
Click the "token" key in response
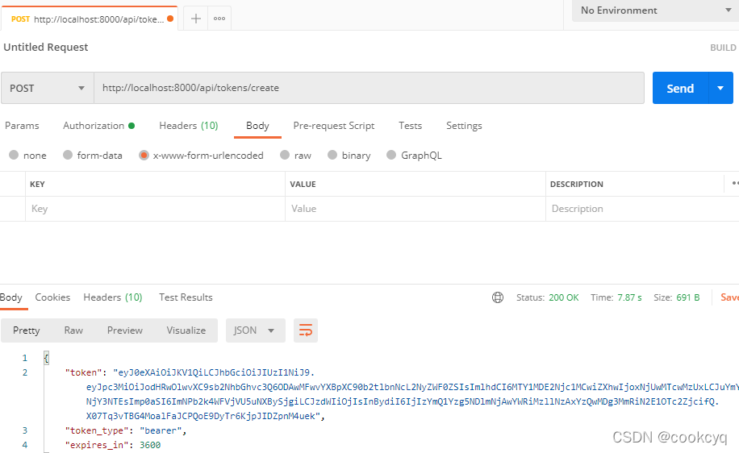click(x=83, y=372)
